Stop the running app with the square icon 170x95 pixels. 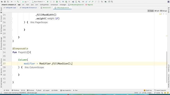pyautogui.click(x=69, y=2)
